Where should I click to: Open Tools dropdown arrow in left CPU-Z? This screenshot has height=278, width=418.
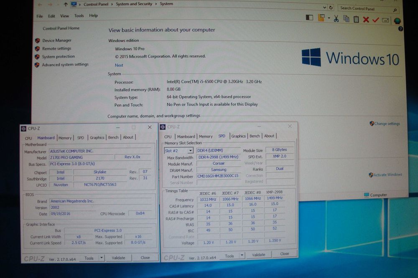[x=102, y=258]
